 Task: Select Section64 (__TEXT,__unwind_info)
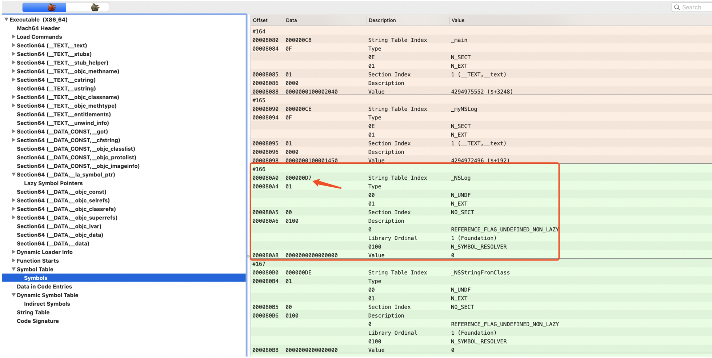point(63,123)
